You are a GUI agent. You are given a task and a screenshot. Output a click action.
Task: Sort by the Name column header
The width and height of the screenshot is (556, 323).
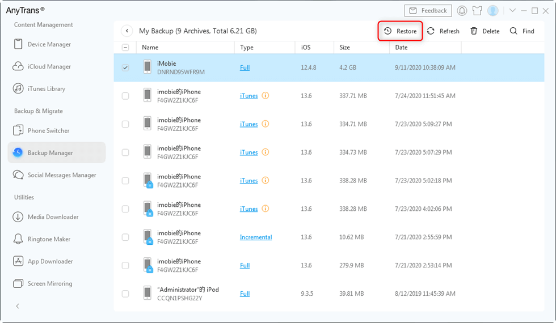(x=150, y=48)
